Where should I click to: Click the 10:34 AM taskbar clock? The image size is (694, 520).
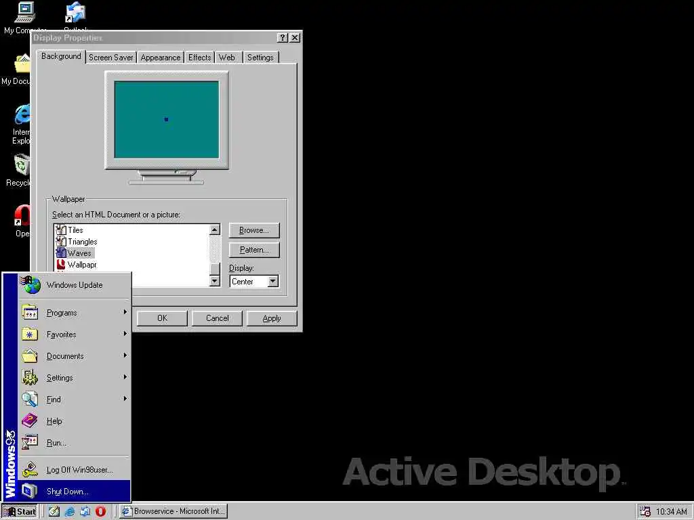point(671,512)
